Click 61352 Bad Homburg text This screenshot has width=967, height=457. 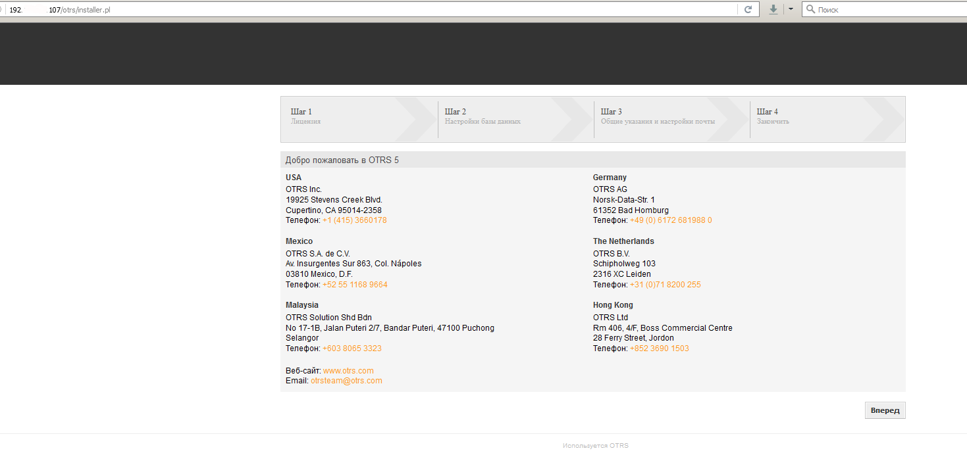[631, 210]
